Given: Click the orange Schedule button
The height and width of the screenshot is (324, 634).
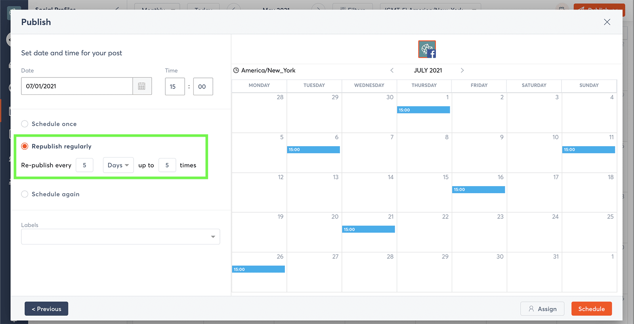Looking at the screenshot, I should click(x=592, y=309).
